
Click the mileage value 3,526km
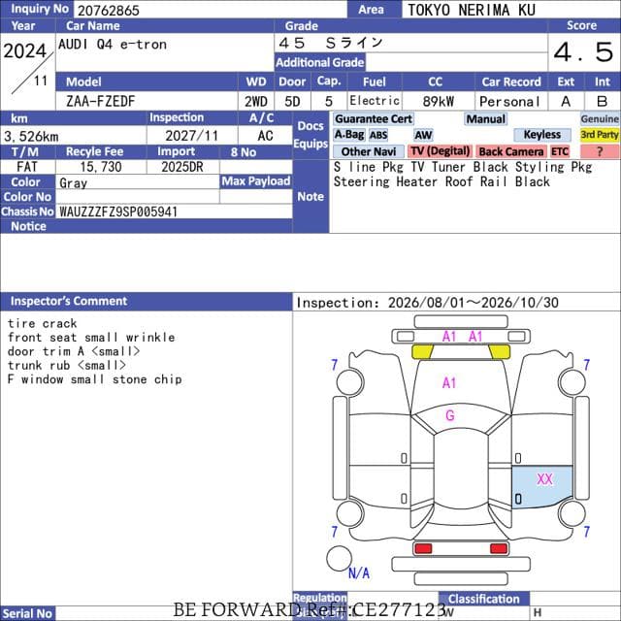pos(31,137)
